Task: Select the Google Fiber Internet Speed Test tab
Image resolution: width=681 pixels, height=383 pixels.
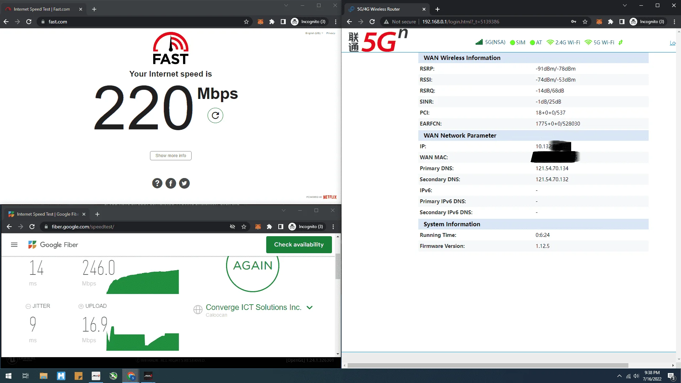Action: tap(47, 214)
